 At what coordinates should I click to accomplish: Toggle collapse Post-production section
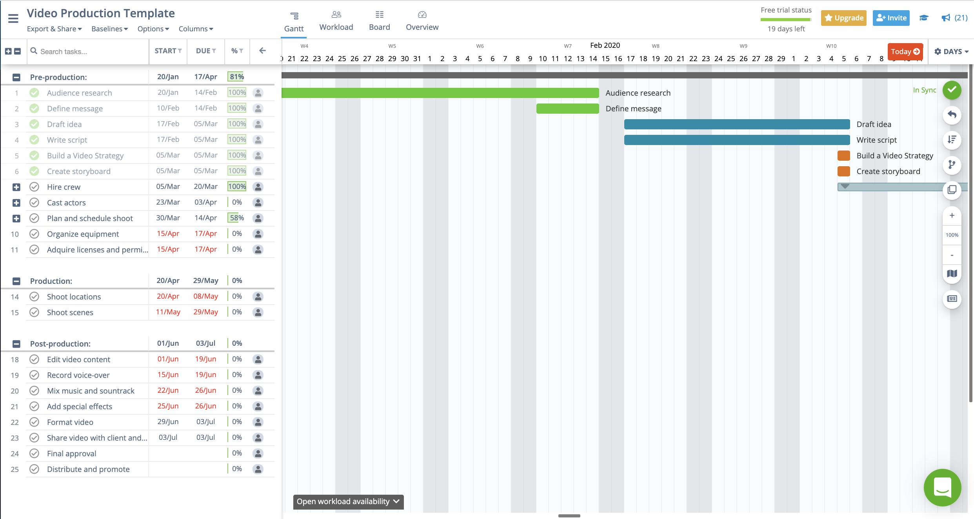[16, 343]
